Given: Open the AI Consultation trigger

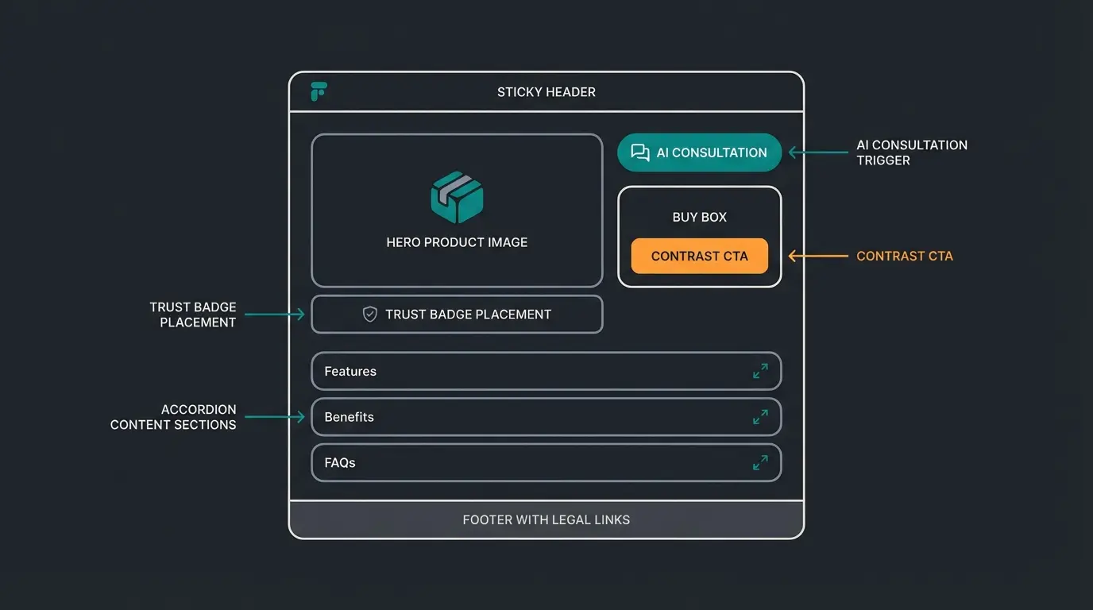Looking at the screenshot, I should 699,152.
